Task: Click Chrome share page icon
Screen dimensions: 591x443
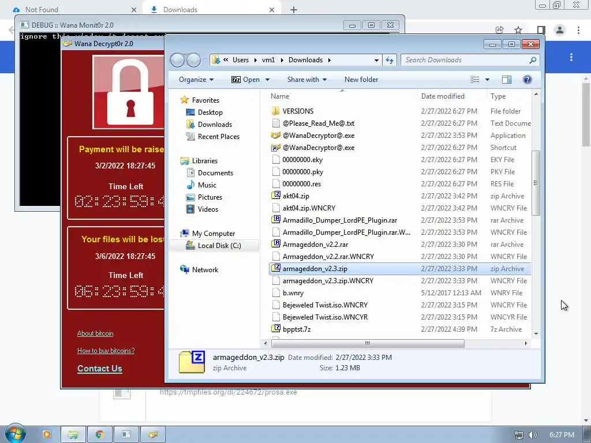Action: [x=500, y=30]
